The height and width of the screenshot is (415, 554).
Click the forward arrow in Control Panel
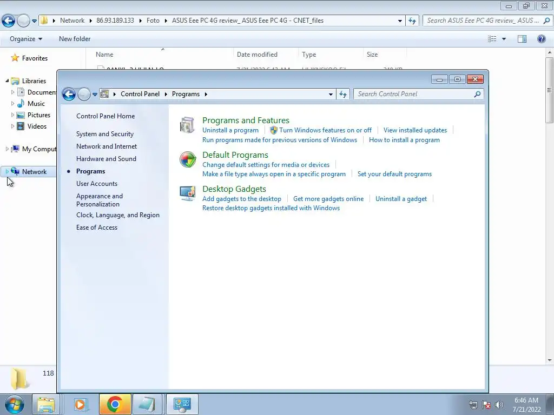(84, 94)
